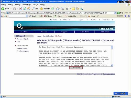Click the Stop loading icon

pos(20,9)
